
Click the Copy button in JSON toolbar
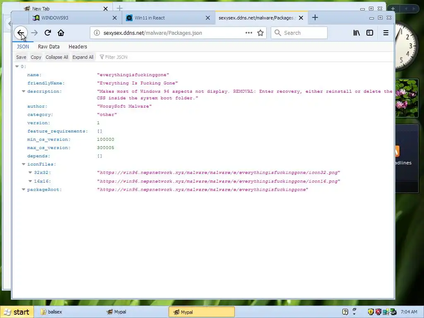click(x=36, y=57)
